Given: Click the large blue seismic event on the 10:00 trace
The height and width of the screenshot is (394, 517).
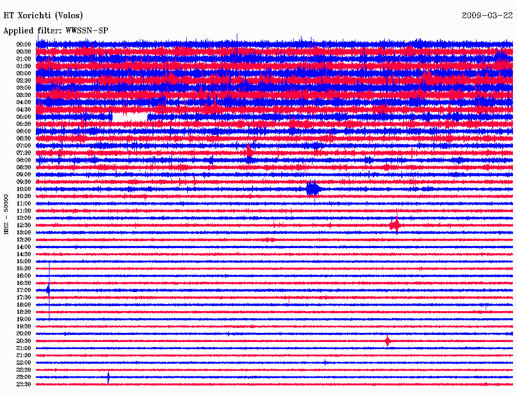Looking at the screenshot, I should [x=313, y=189].
